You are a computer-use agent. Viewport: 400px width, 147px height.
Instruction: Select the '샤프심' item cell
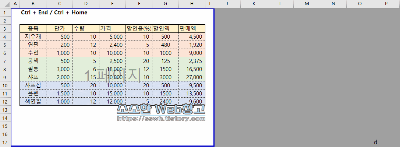(33, 85)
